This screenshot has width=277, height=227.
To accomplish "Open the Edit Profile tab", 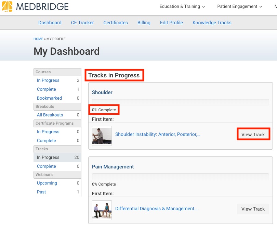I will pos(171,23).
